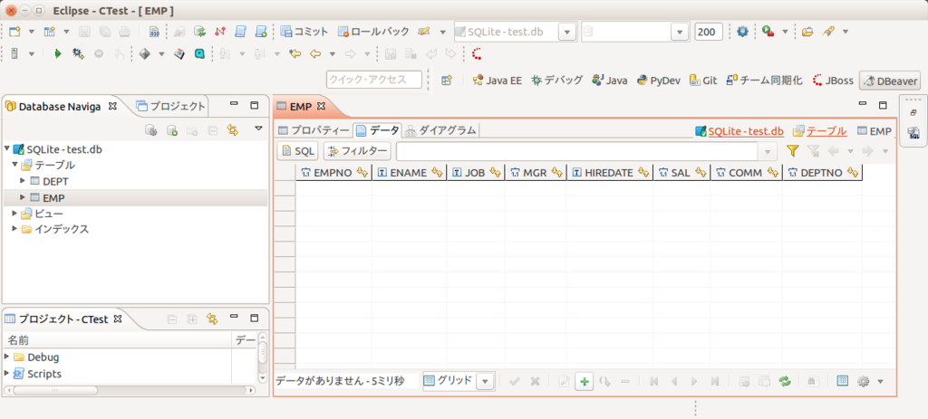This screenshot has height=419, width=928.
Task: Click the last edit location arrow with star
Action: 295,53
